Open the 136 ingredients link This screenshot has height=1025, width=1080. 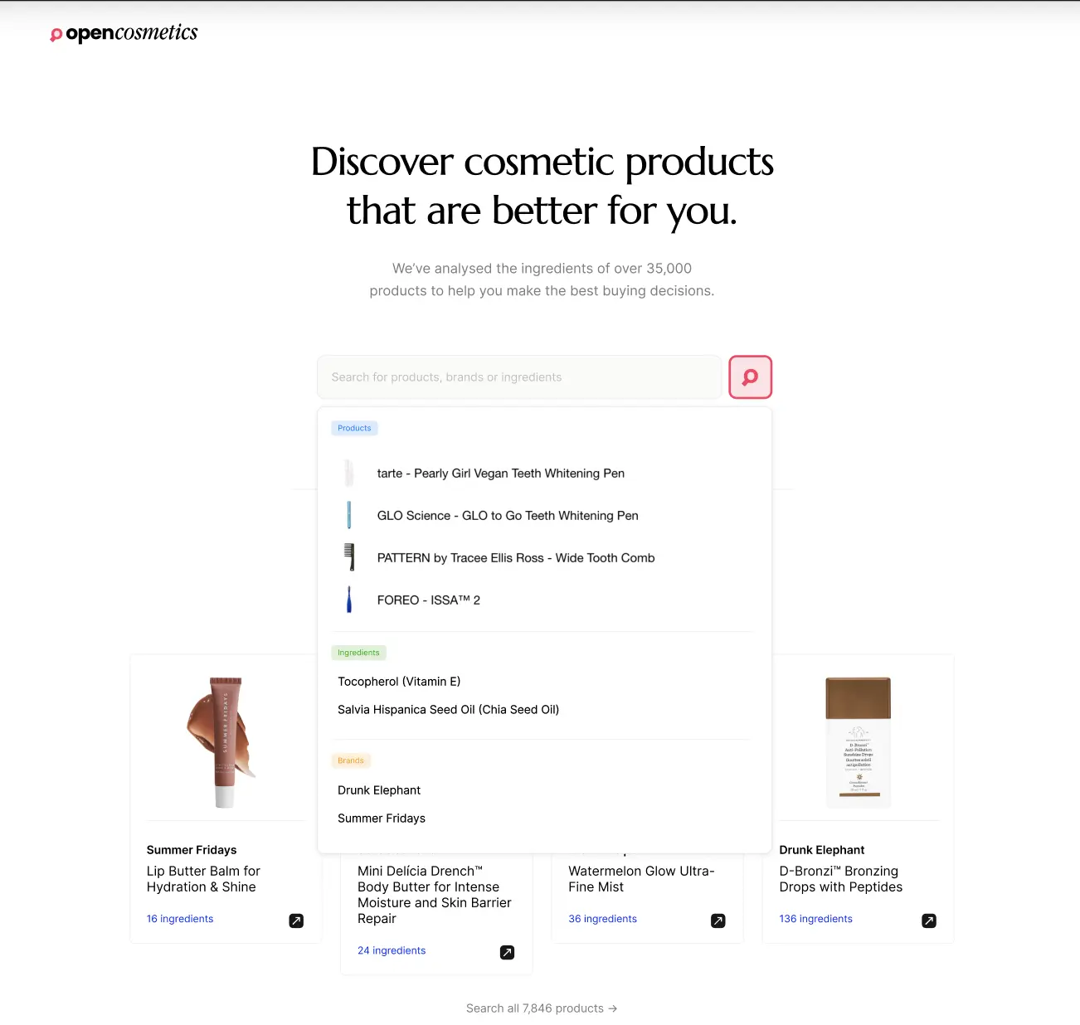pyautogui.click(x=815, y=919)
